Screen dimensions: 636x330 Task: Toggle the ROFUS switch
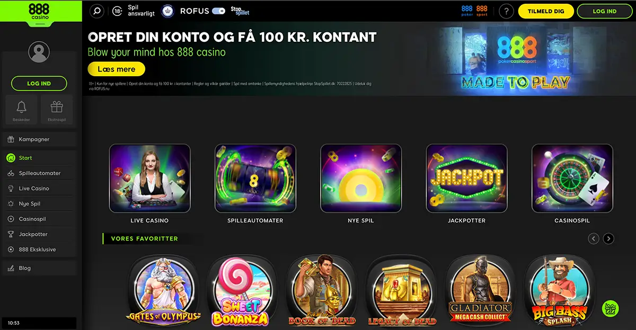[x=218, y=11]
